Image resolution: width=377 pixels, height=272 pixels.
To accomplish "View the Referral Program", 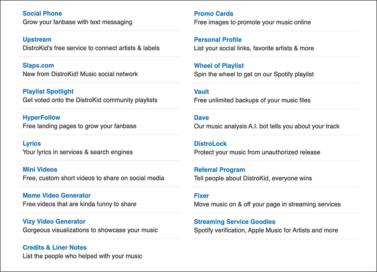I will (219, 169).
